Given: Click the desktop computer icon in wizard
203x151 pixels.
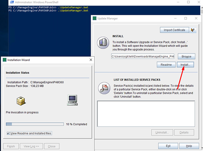Looking at the screenshot, I should coord(72,100).
